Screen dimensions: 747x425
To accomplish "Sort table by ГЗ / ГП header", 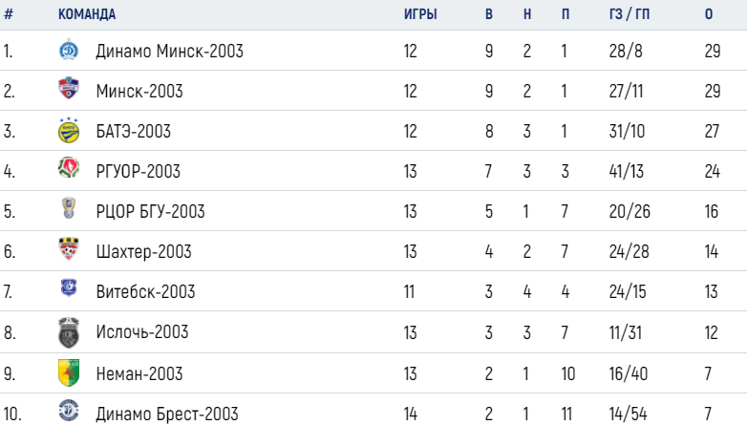I will coord(629,14).
